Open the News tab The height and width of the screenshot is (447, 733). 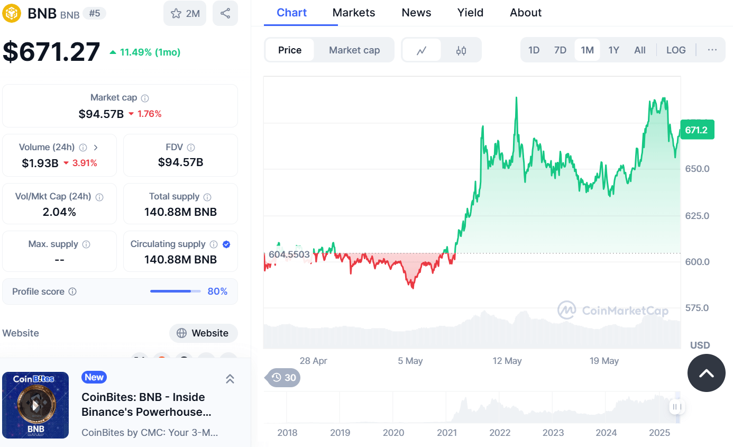tap(416, 13)
